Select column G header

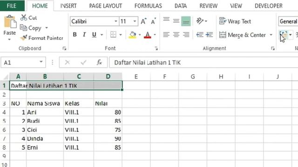point(193,77)
